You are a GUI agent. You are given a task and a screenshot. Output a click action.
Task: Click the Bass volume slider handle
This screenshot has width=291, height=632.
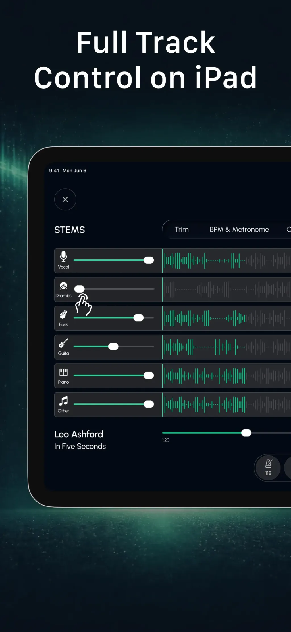138,318
